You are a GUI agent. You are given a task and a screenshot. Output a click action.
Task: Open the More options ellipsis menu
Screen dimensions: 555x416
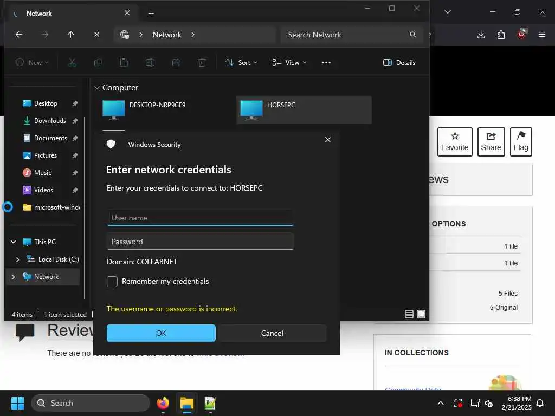point(326,63)
